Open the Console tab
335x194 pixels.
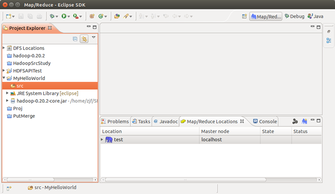tap(265, 121)
